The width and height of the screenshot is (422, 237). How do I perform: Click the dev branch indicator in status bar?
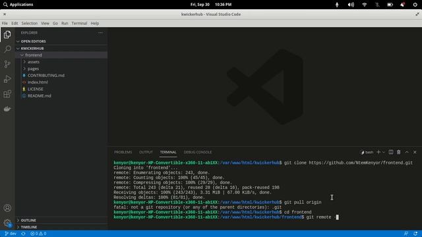[11, 234]
